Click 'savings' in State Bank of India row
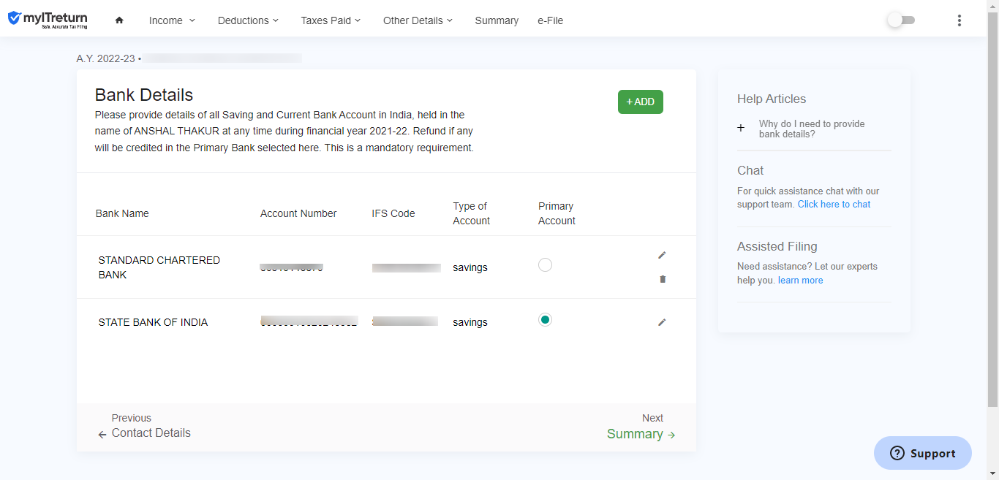 pos(470,322)
